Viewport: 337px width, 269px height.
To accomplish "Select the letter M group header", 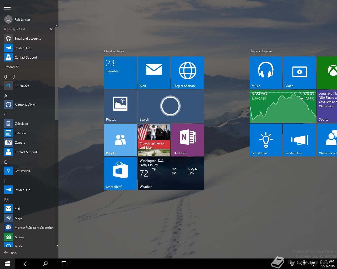I will pos(6,200).
